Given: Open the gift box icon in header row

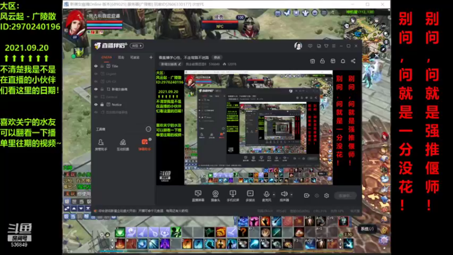Looking at the screenshot, I should [313, 61].
